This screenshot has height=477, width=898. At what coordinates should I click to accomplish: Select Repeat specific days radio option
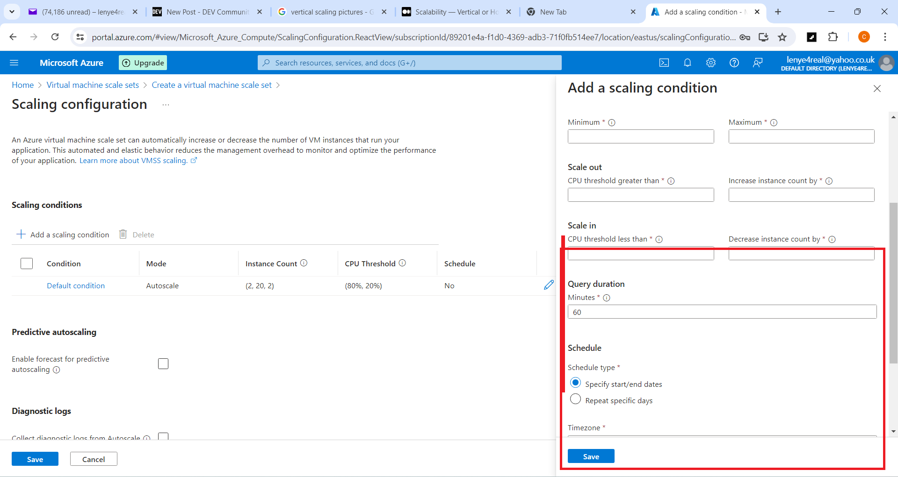(575, 399)
